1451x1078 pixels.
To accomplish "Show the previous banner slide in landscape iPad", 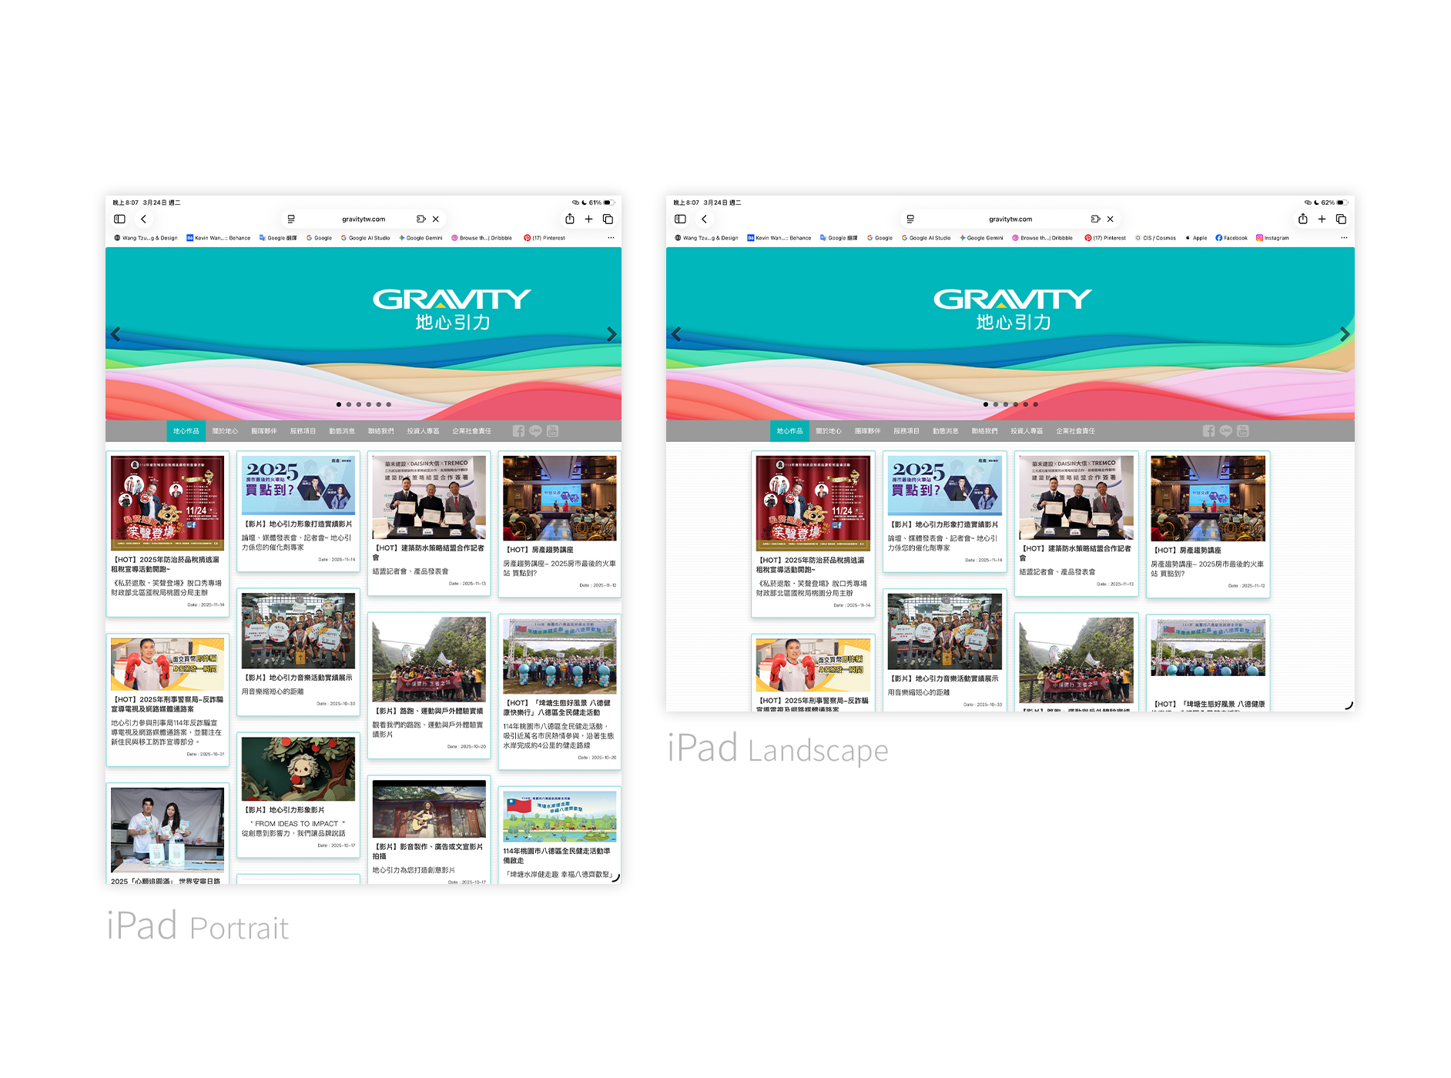I will (x=676, y=334).
